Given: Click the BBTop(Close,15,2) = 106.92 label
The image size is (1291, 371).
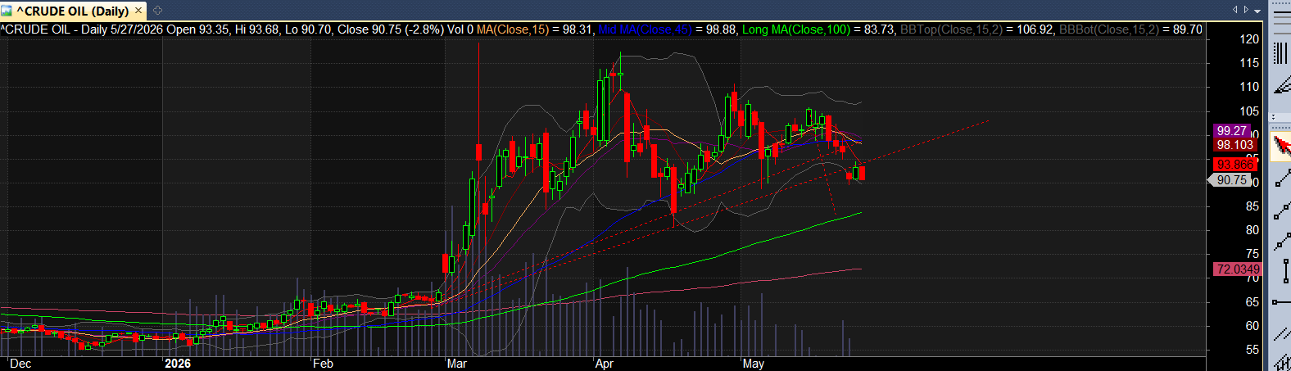Looking at the screenshot, I should click(976, 29).
